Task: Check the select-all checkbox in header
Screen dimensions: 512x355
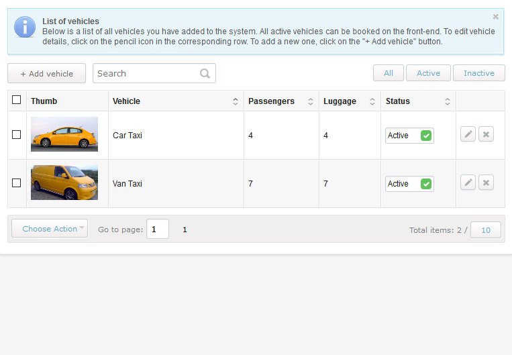Action: (x=16, y=99)
